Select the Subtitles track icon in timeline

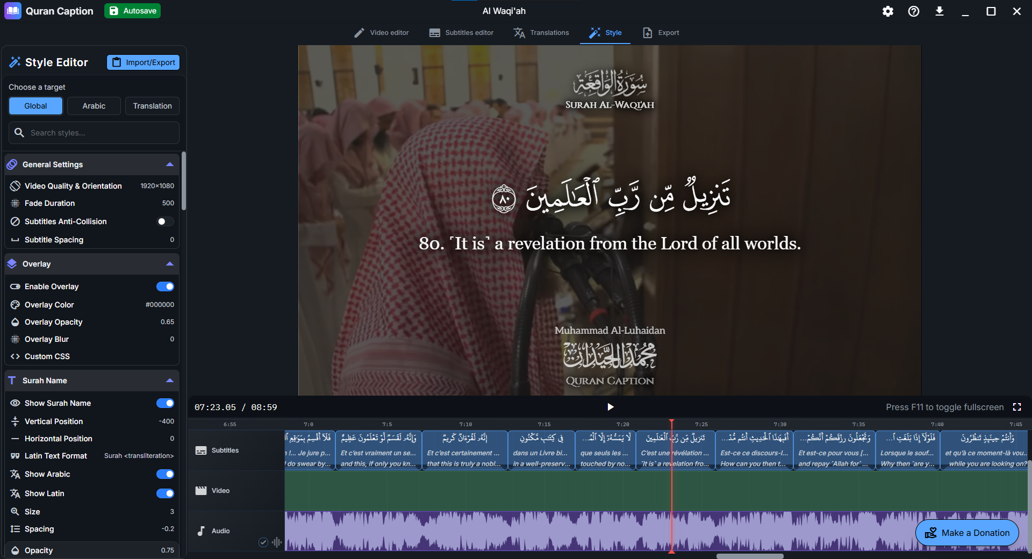[201, 450]
